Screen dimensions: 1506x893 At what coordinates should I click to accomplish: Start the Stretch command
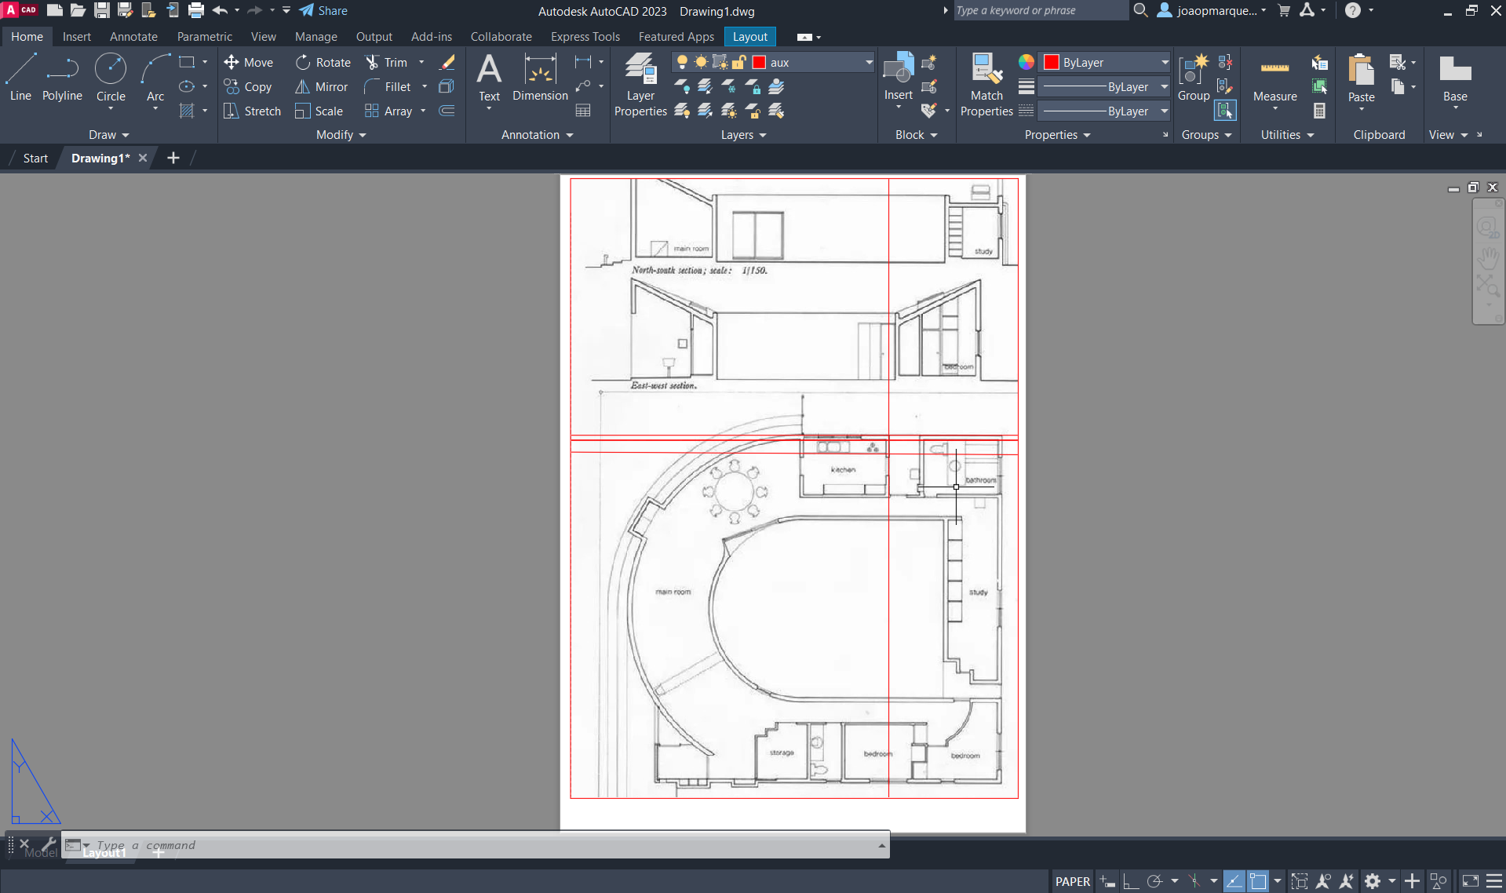(x=252, y=111)
